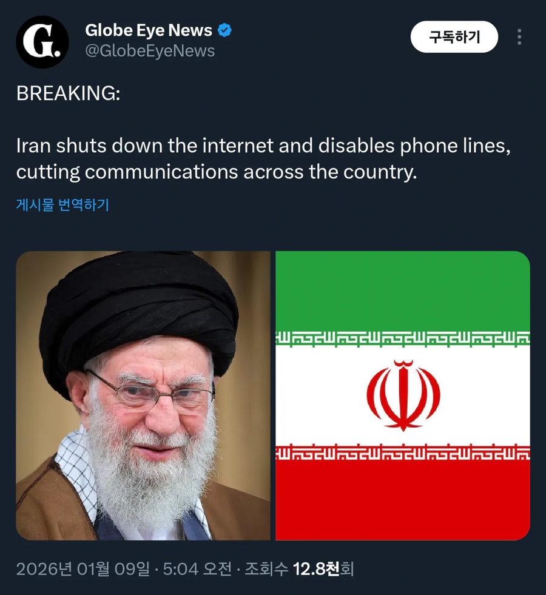Viewport: 546px width, 595px height.
Task: Click the @GlobeEyeNews handle
Action: (x=150, y=51)
